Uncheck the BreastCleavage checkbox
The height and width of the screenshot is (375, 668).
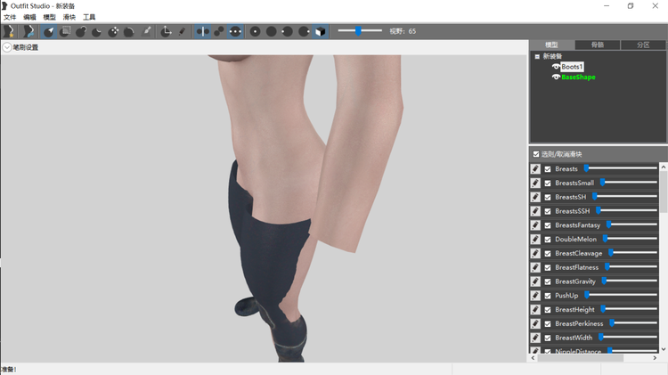(548, 254)
